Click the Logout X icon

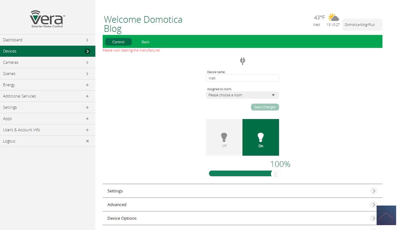tap(87, 141)
